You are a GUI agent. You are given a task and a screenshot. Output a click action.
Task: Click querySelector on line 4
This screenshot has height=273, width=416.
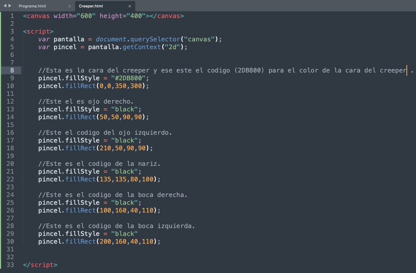click(155, 39)
